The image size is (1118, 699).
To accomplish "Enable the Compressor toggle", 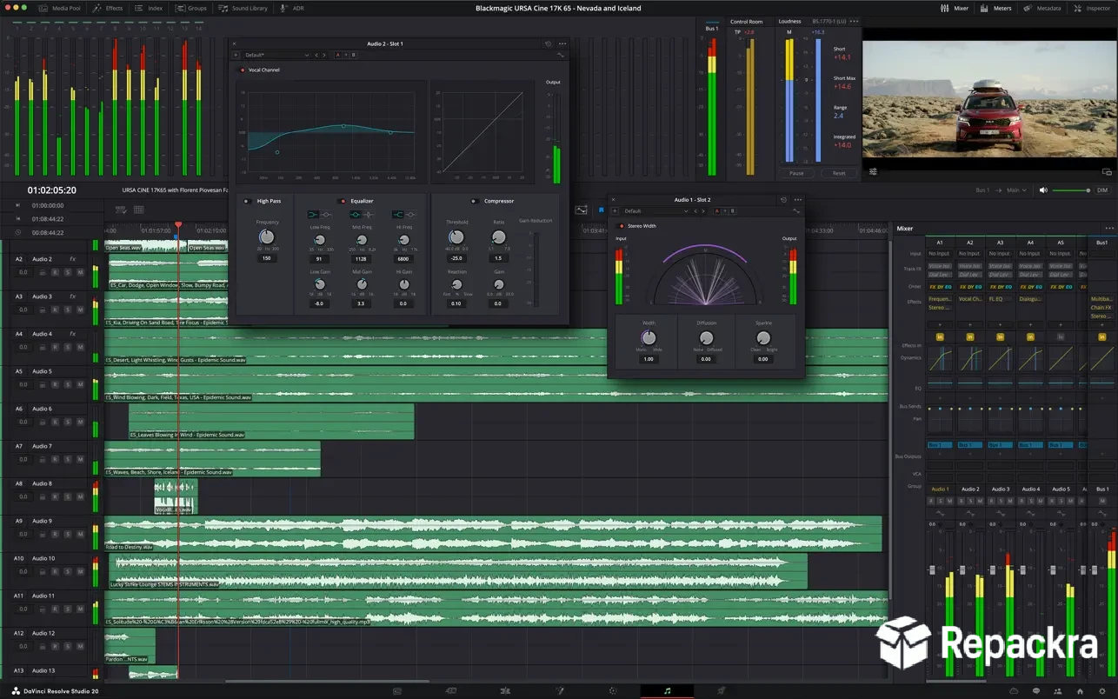I will click(474, 201).
